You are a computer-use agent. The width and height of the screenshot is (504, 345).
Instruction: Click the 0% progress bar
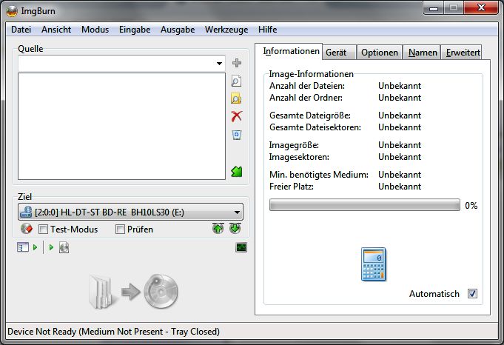coord(365,205)
